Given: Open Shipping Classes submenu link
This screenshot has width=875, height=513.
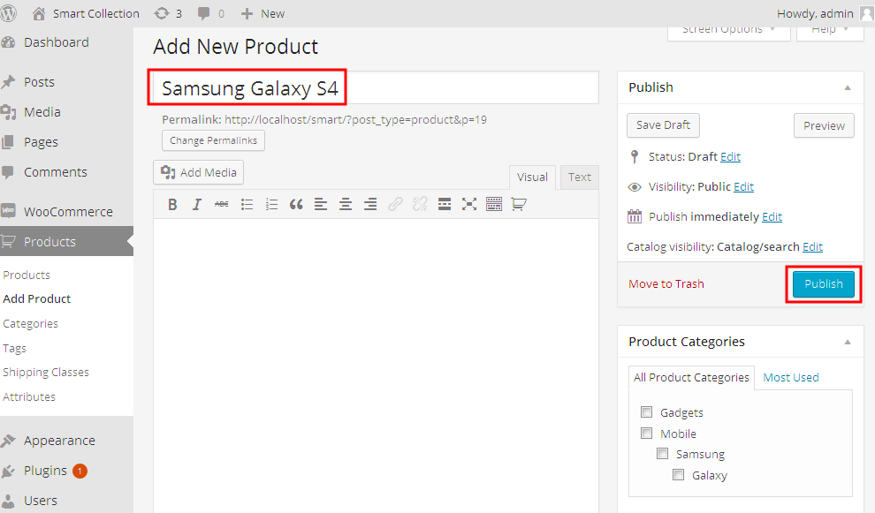Looking at the screenshot, I should (x=46, y=372).
